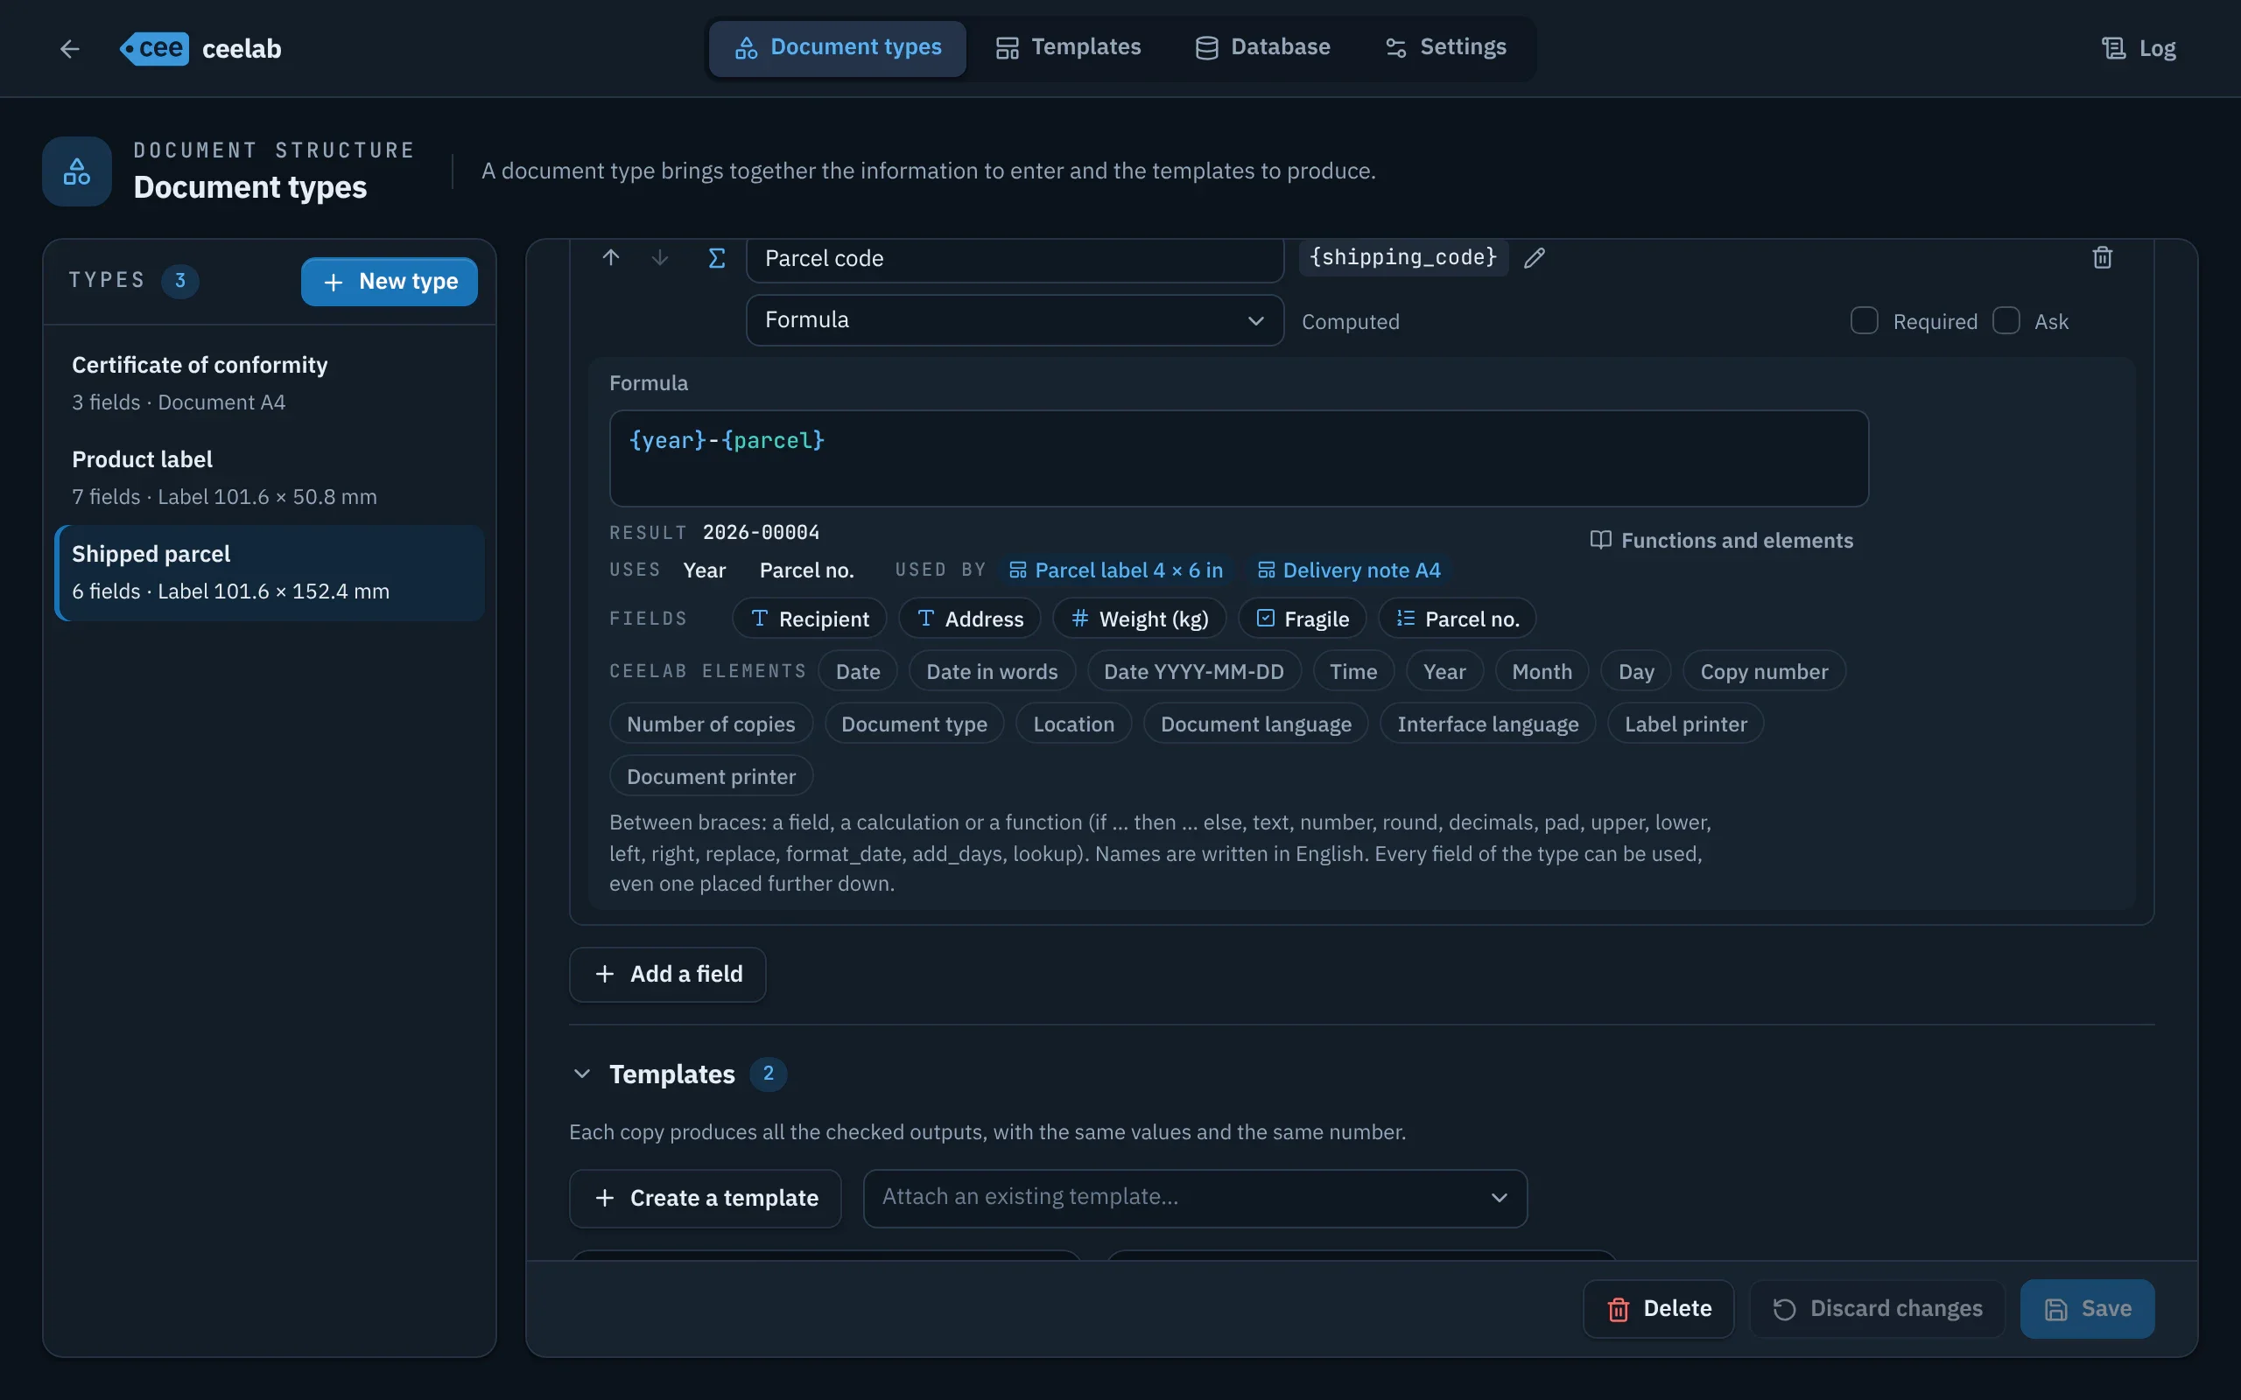Viewport: 2241px width, 1400px height.
Task: Open the Document types tab
Action: [x=837, y=48]
